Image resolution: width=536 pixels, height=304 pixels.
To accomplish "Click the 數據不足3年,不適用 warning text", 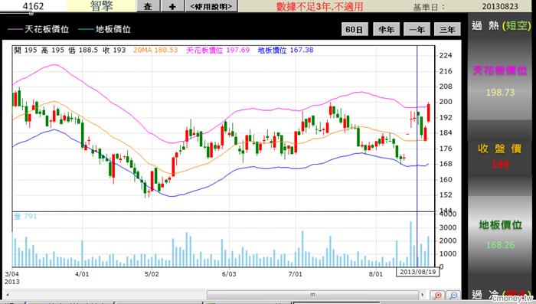I will point(319,6).
